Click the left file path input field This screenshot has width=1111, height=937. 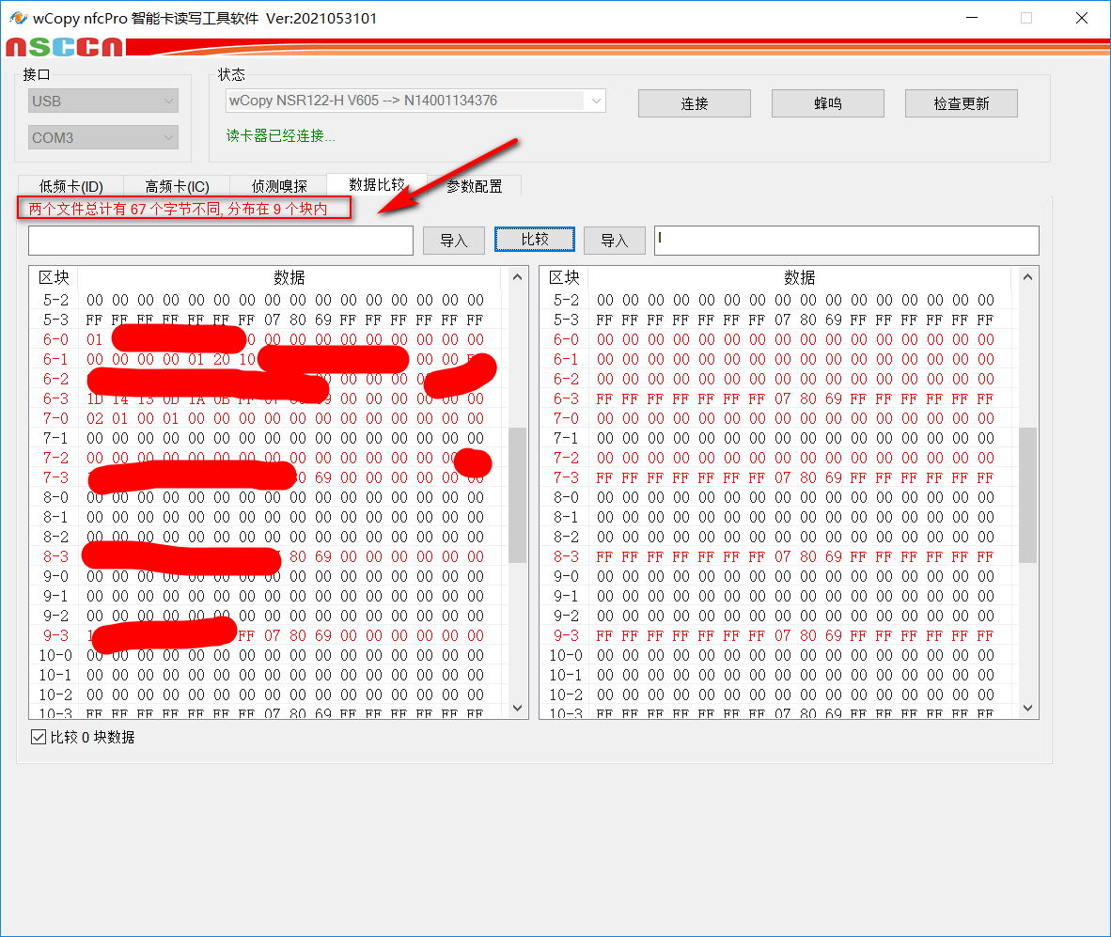[x=221, y=240]
